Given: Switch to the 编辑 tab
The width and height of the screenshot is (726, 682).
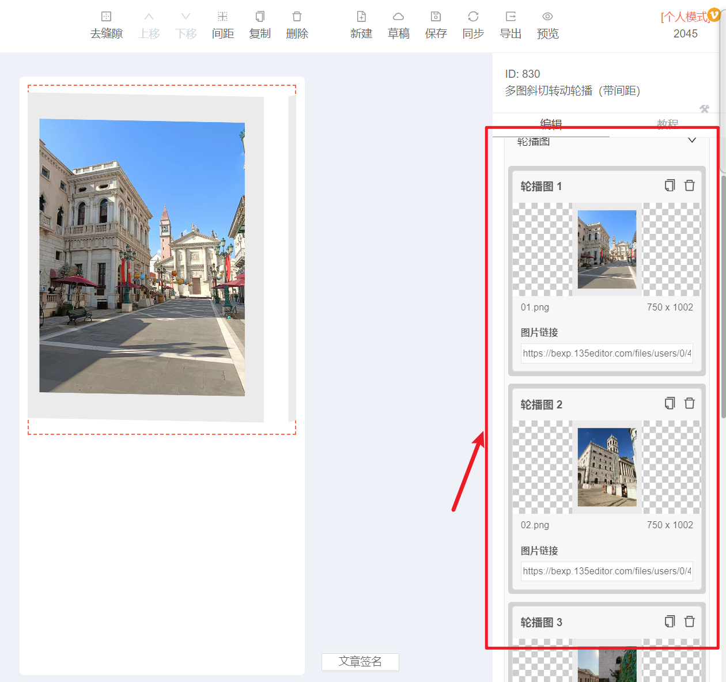Looking at the screenshot, I should (x=551, y=124).
